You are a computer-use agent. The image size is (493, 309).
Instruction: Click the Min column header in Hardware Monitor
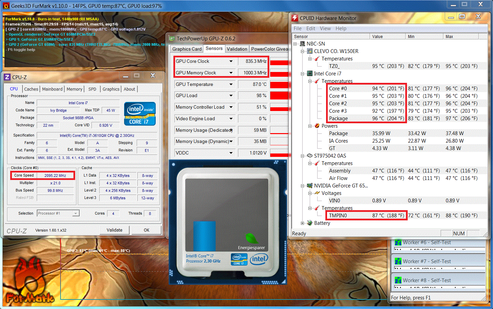(425, 36)
